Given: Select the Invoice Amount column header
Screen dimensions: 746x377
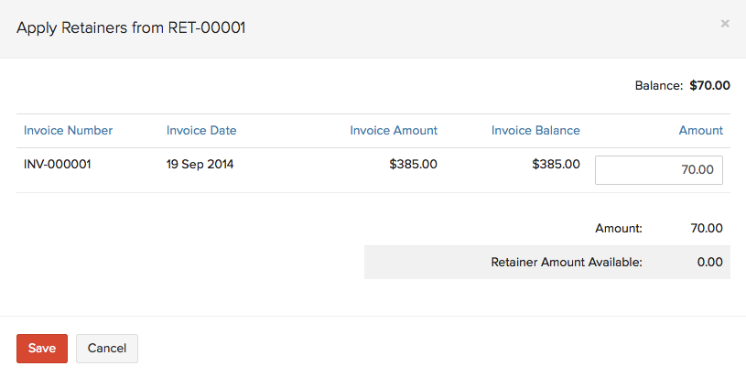Looking at the screenshot, I should tap(394, 130).
